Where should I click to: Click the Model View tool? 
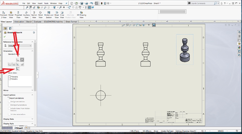click(x=11, y=15)
